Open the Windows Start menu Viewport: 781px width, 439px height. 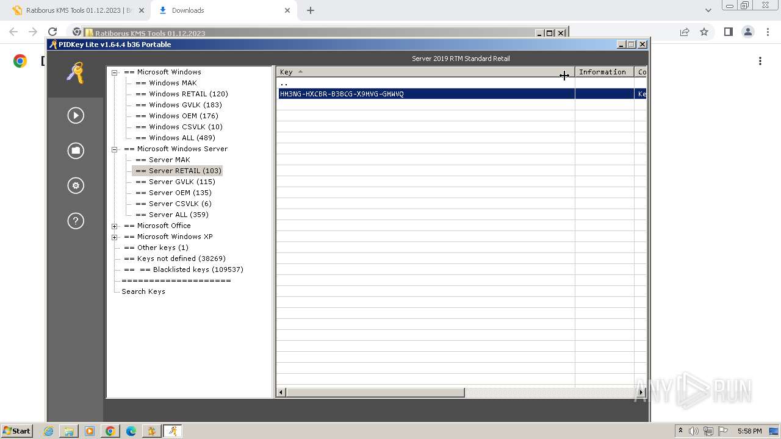click(16, 430)
